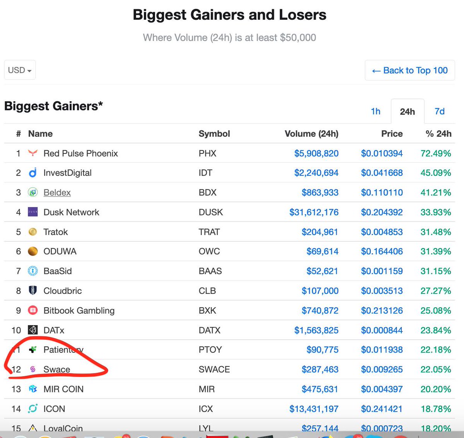The width and height of the screenshot is (464, 438).
Task: Click the $0.213126 Bitbook price
Action: pyautogui.click(x=382, y=310)
